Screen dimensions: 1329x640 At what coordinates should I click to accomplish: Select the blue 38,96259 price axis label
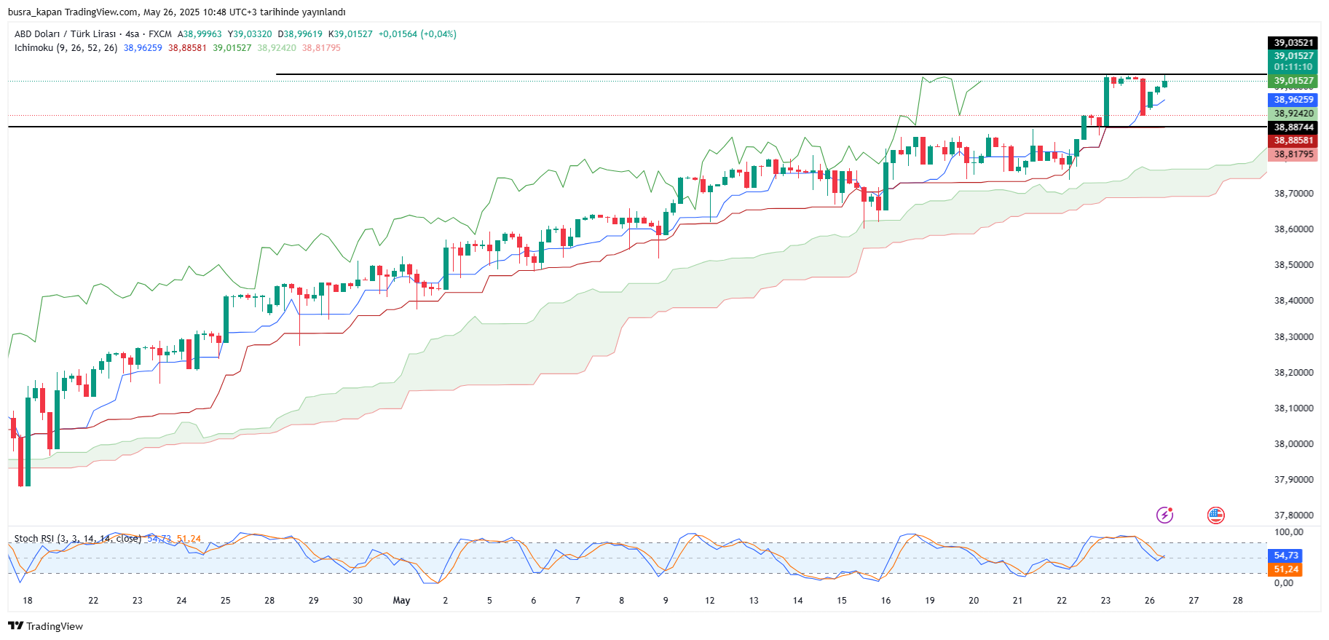point(1293,100)
